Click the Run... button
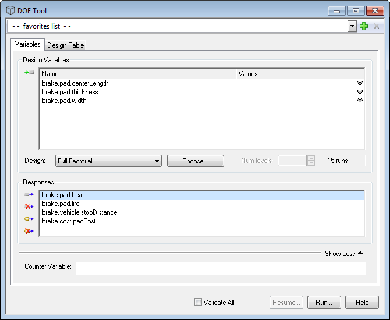 [324, 303]
